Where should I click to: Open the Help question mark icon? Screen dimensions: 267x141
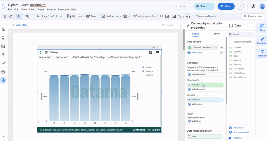coord(253,6)
